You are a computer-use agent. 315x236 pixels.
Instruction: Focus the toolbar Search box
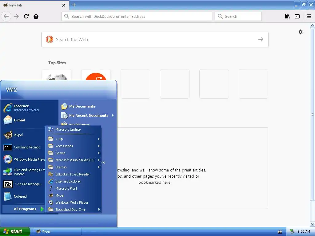pyautogui.click(x=238, y=16)
